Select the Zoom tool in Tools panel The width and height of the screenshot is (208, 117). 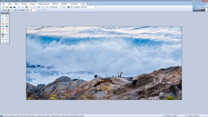[x=6, y=21]
